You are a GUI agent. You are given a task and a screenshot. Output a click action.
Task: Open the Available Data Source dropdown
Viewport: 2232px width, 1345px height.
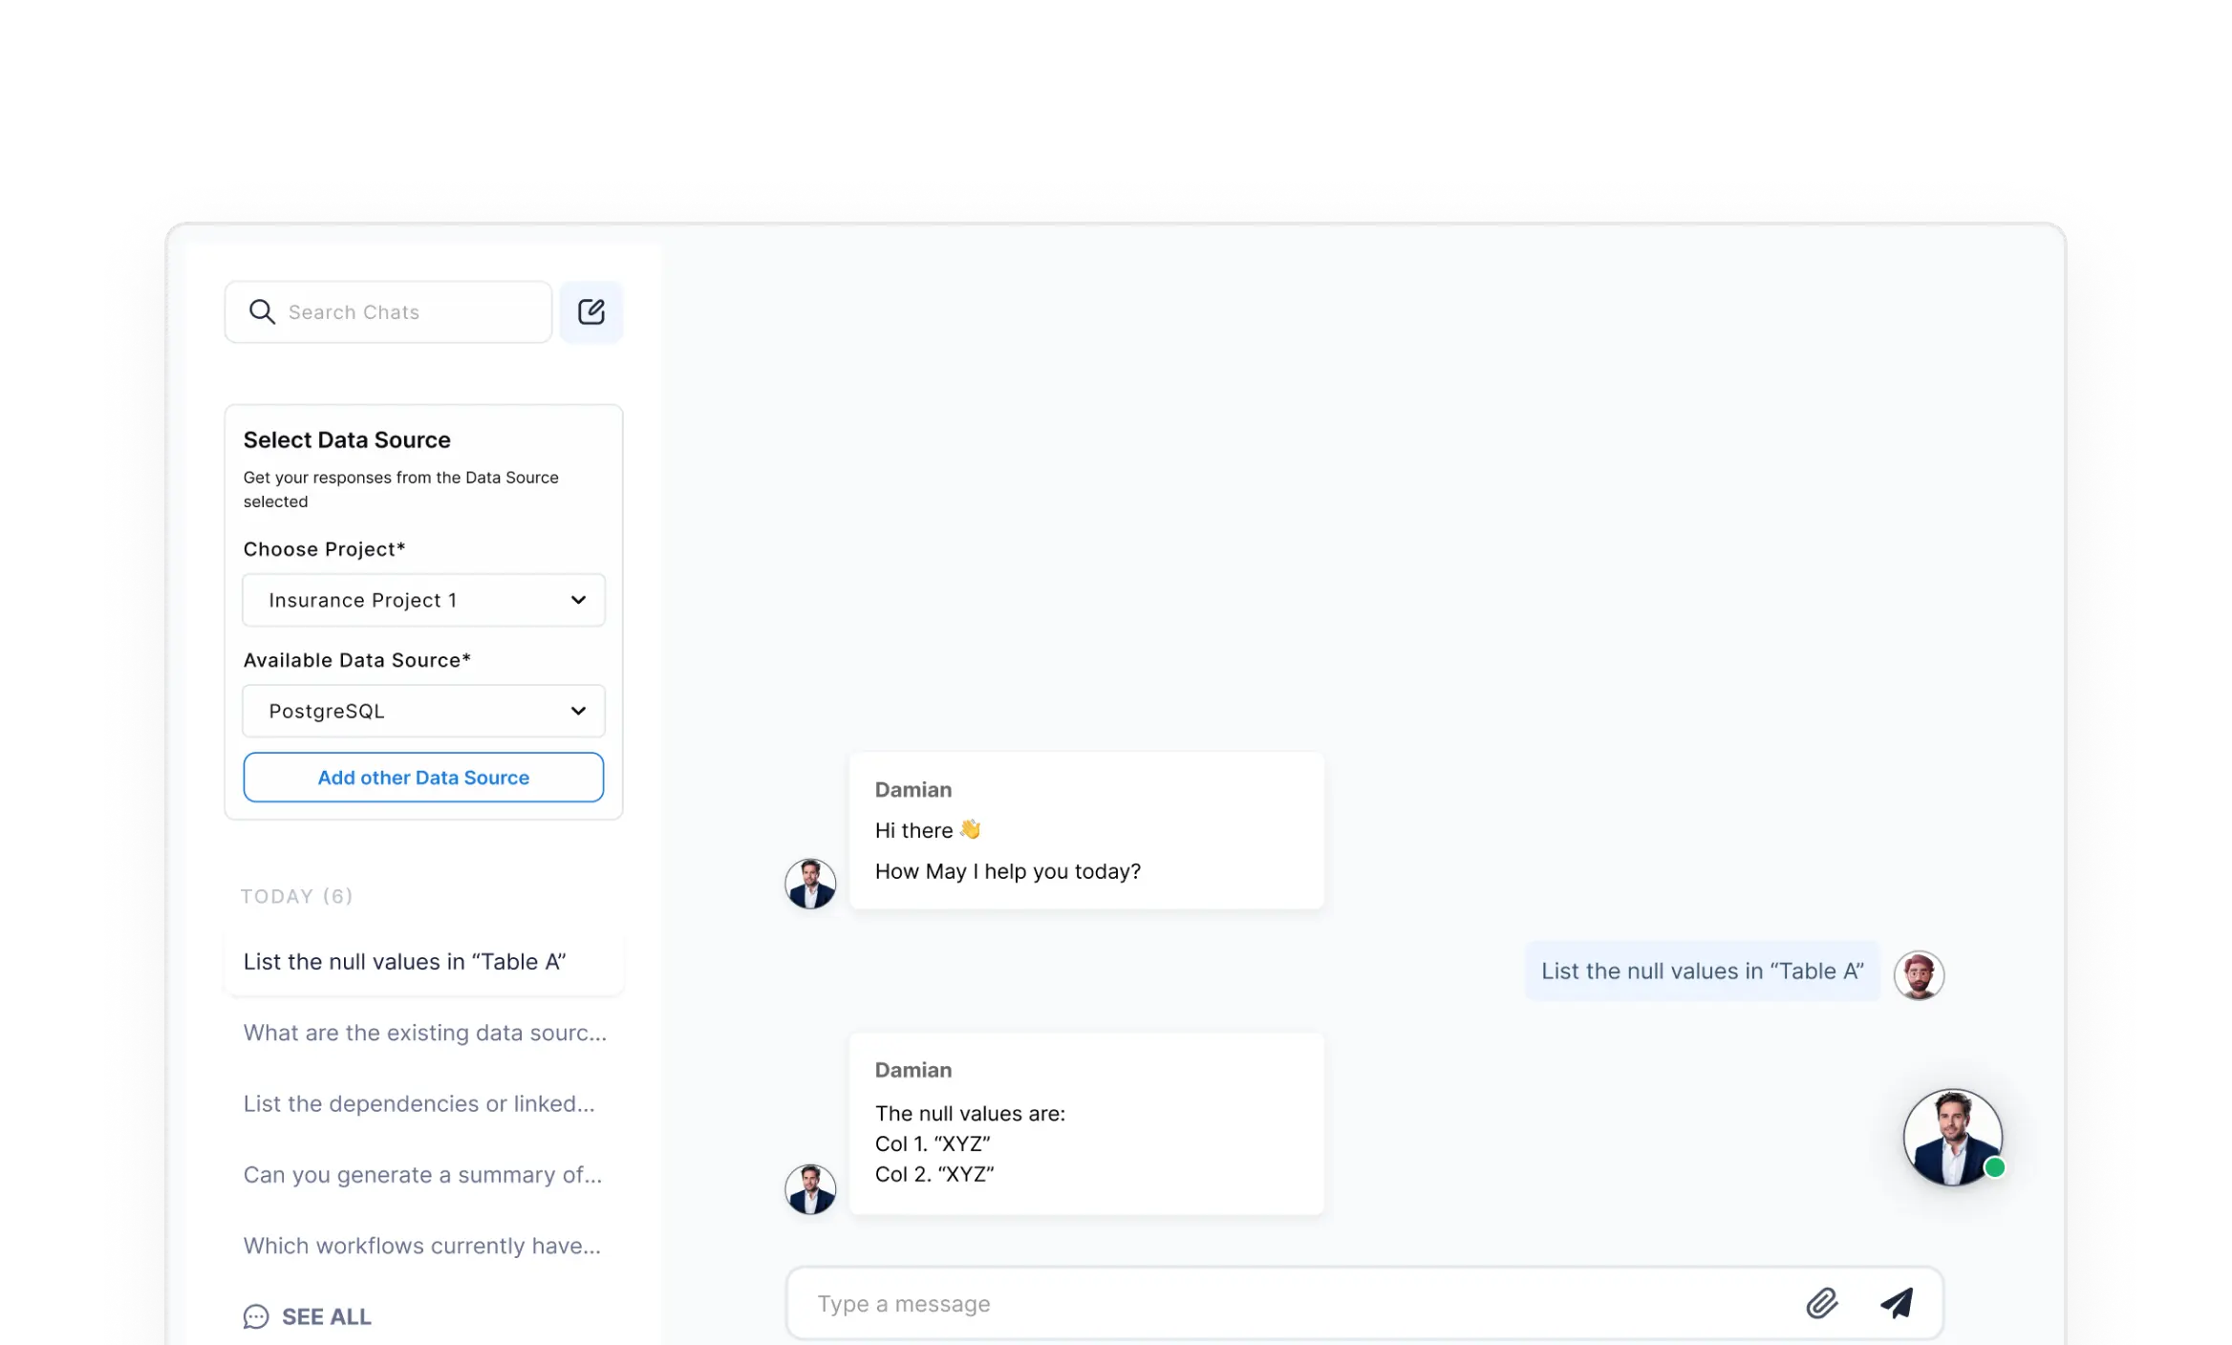[x=423, y=711]
